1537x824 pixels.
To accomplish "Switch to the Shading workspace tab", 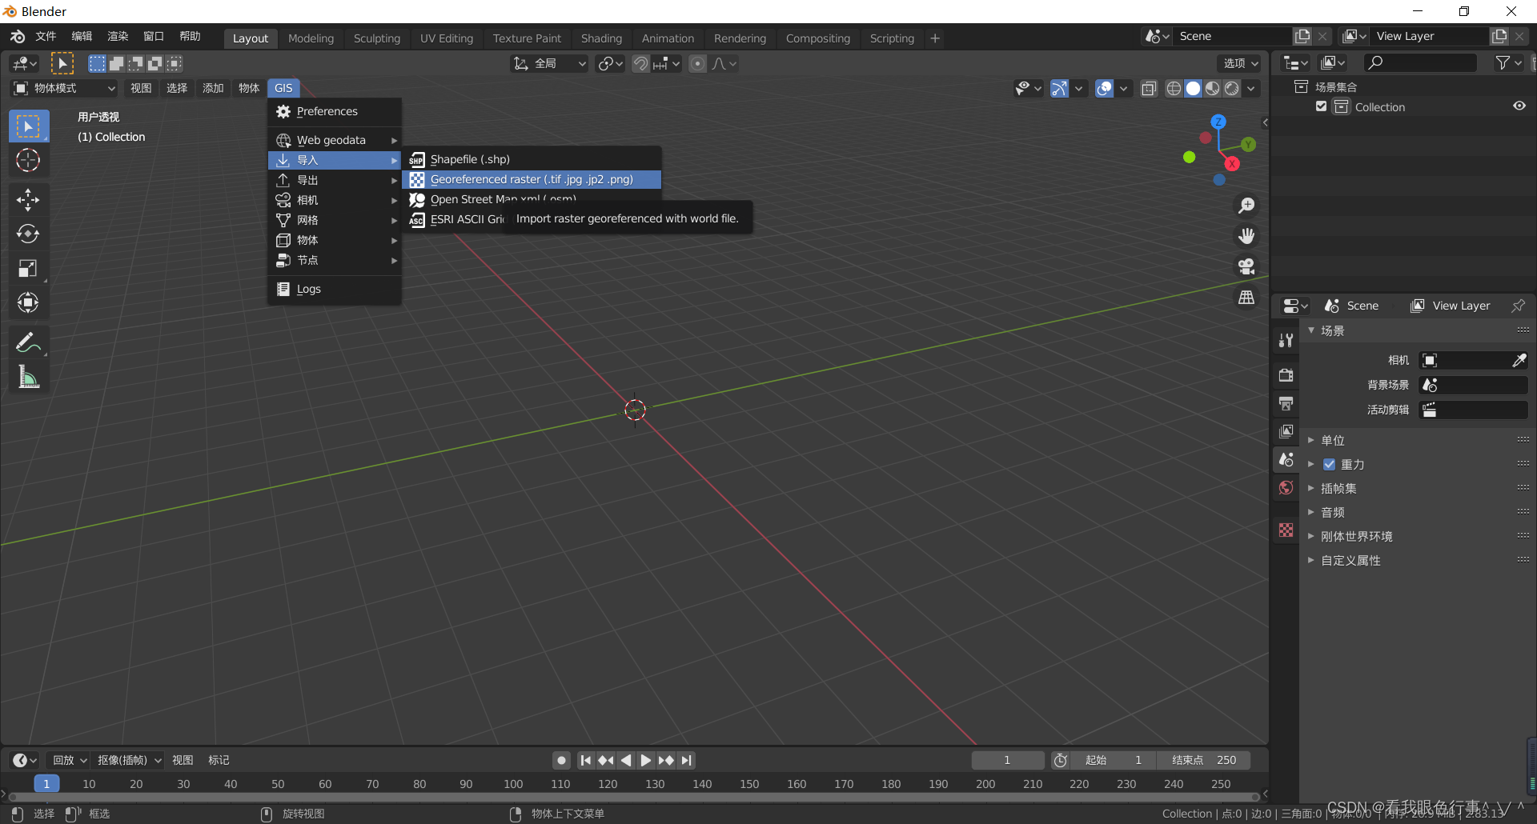I will click(601, 38).
